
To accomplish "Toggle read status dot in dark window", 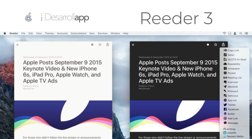I will [208, 44].
